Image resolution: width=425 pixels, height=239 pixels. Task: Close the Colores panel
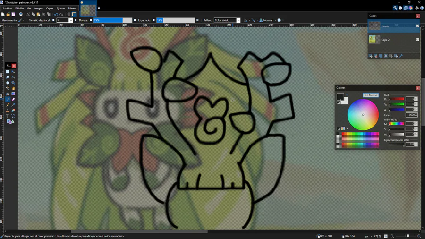[x=418, y=88]
